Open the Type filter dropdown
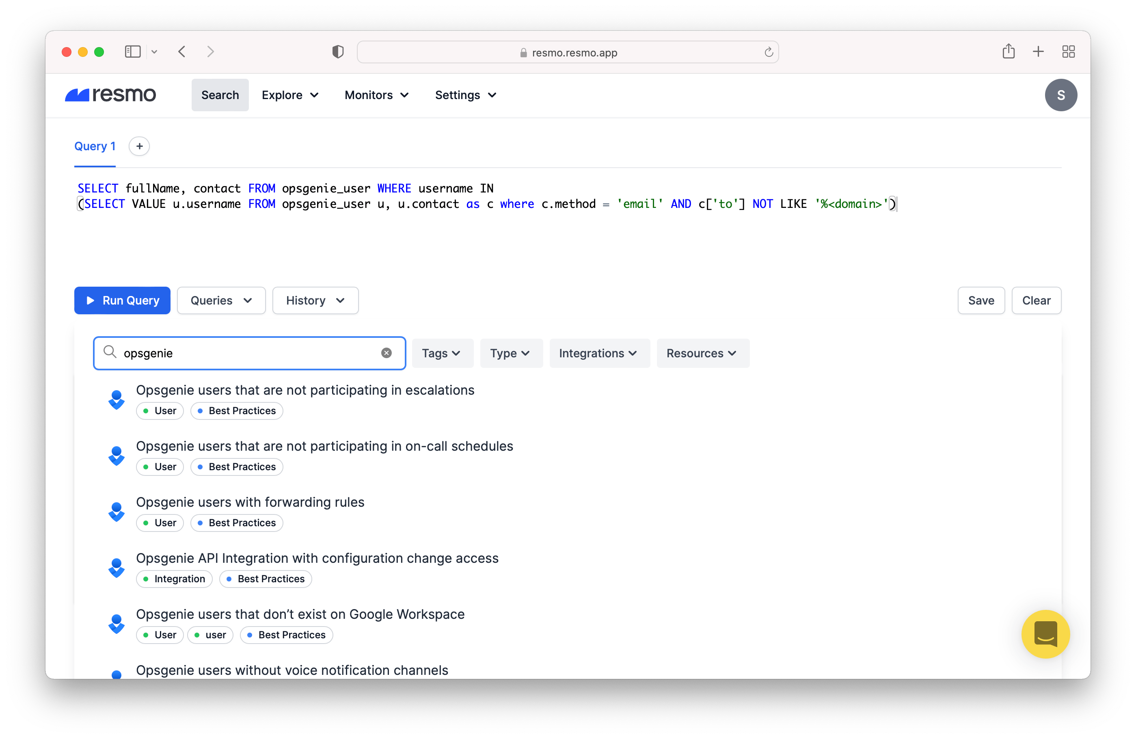This screenshot has width=1136, height=739. 511,353
